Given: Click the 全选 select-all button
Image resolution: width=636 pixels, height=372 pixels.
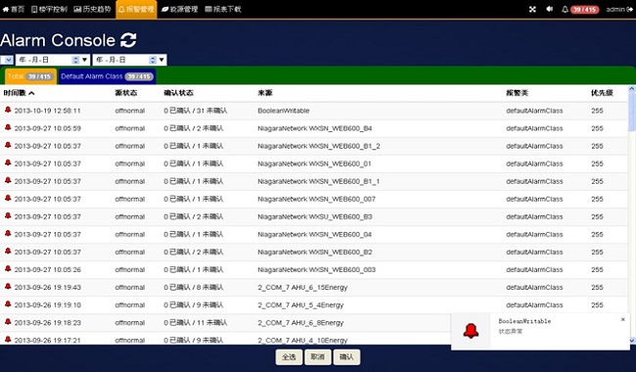Looking at the screenshot, I should click(x=289, y=357).
